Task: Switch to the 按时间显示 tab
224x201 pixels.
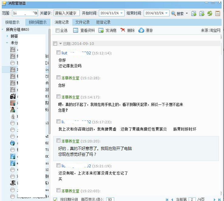Action: coord(38,22)
